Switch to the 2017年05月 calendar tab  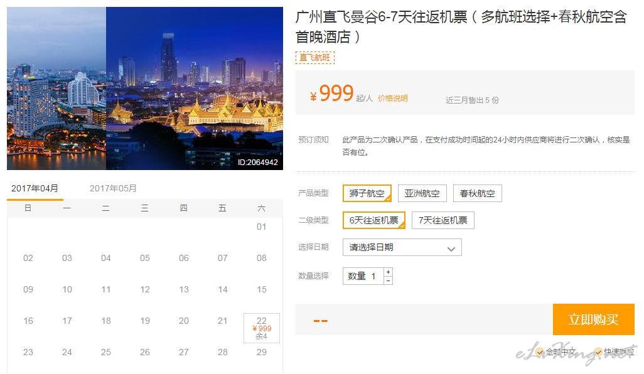113,188
